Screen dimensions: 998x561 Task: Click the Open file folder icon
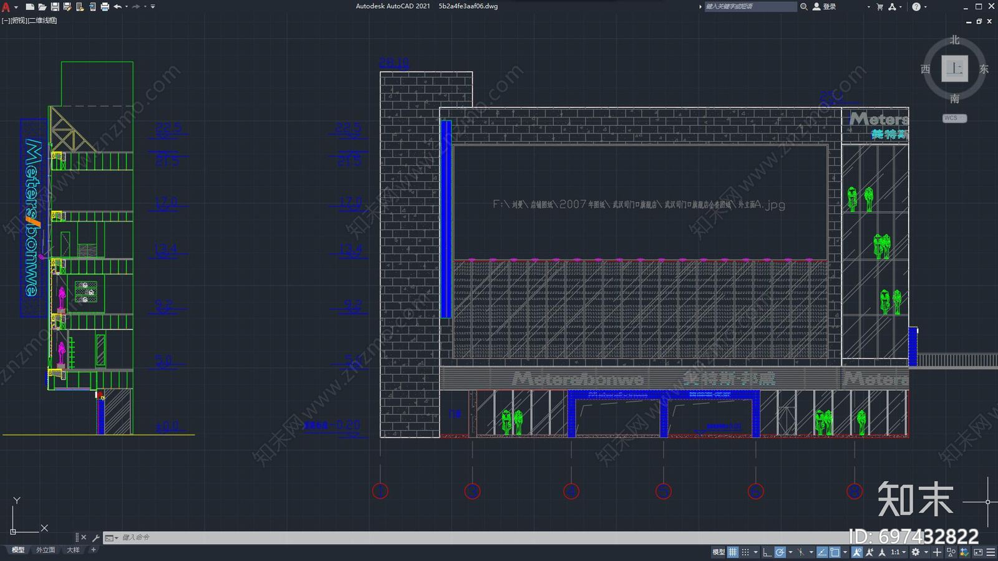tap(42, 7)
